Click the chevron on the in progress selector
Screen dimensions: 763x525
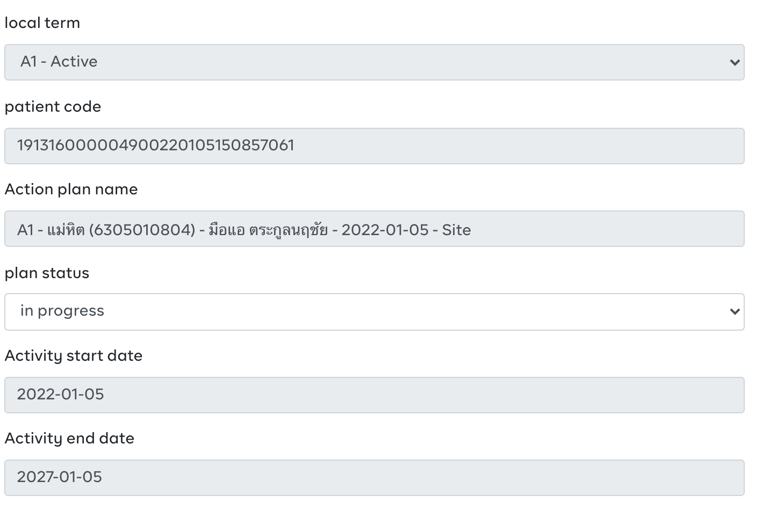point(734,312)
